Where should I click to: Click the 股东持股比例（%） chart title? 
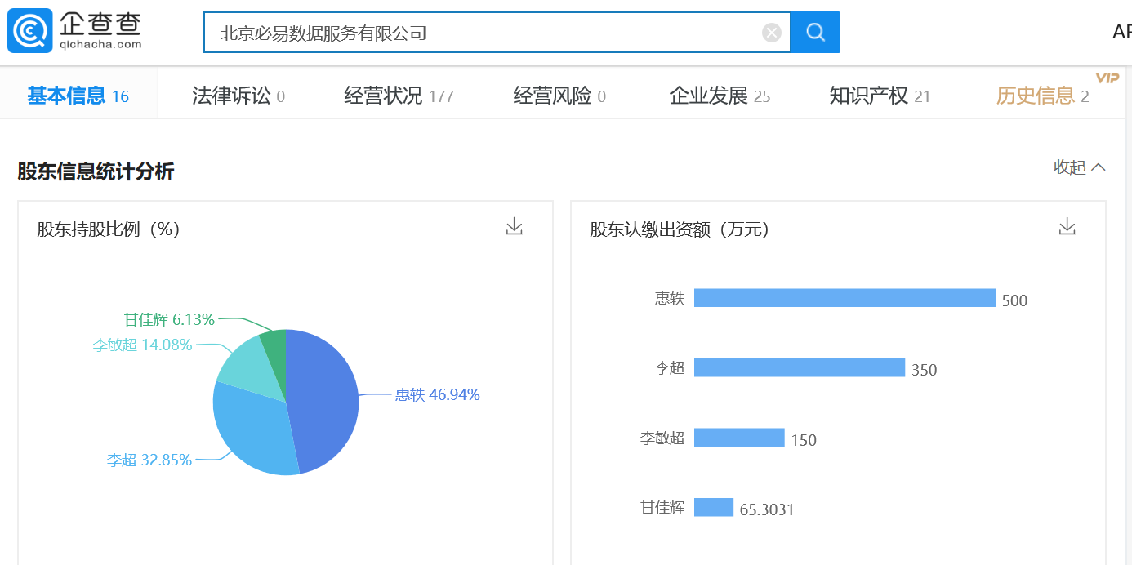tap(109, 229)
